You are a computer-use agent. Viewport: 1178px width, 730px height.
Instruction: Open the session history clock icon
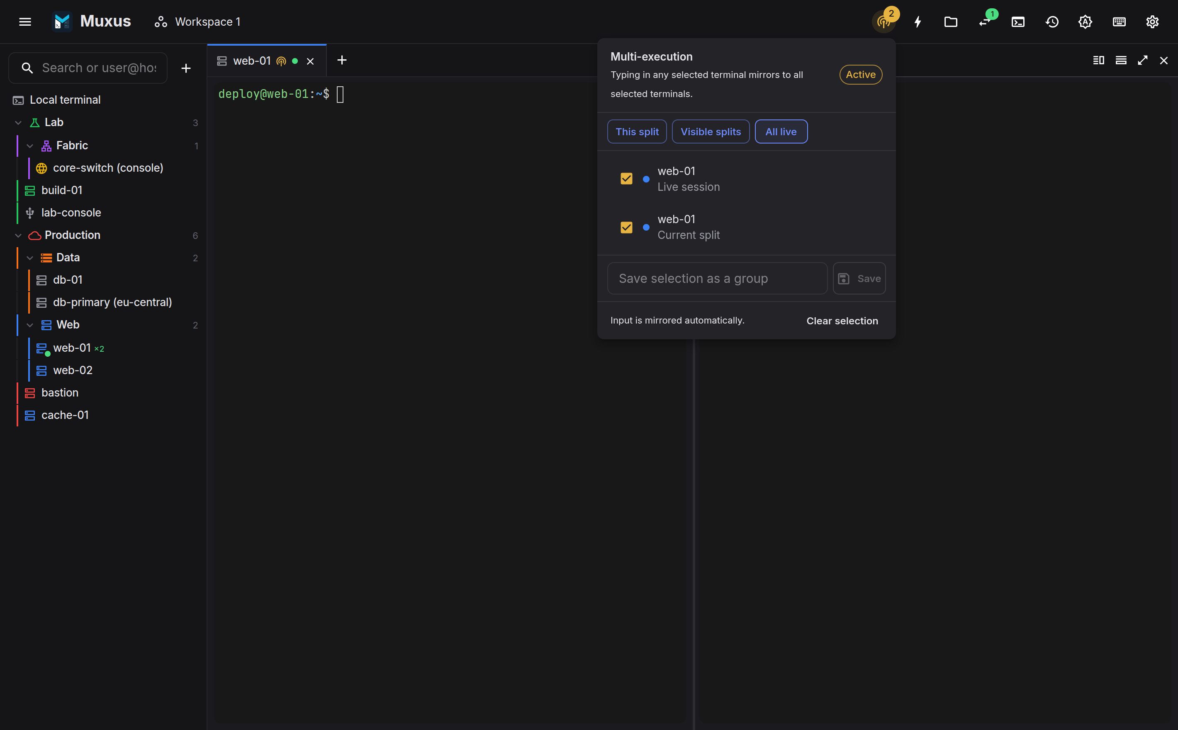(1052, 22)
